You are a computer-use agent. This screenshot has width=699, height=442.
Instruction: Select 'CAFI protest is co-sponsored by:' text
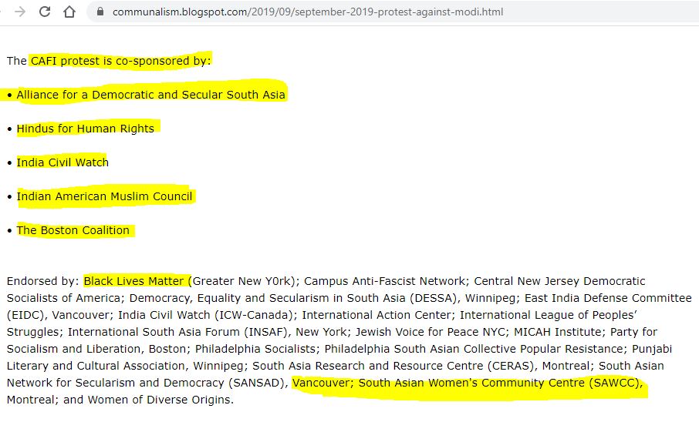120,61
